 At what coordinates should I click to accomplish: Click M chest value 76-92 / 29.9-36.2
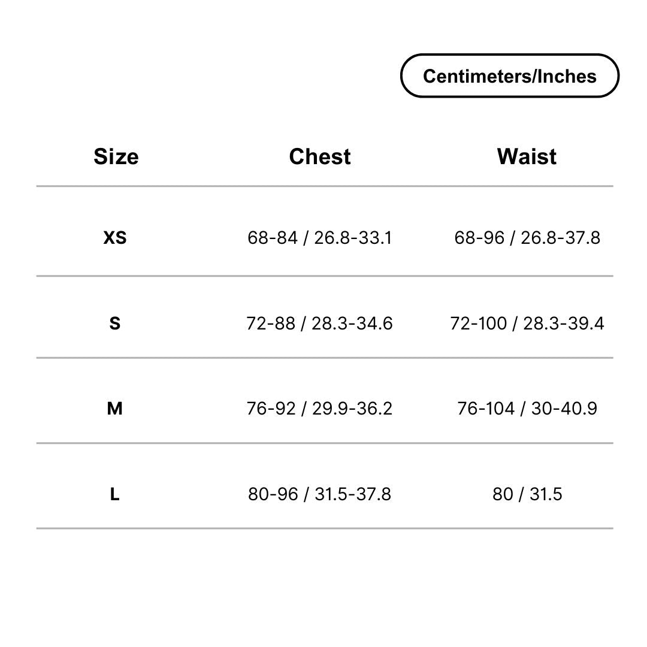point(319,409)
